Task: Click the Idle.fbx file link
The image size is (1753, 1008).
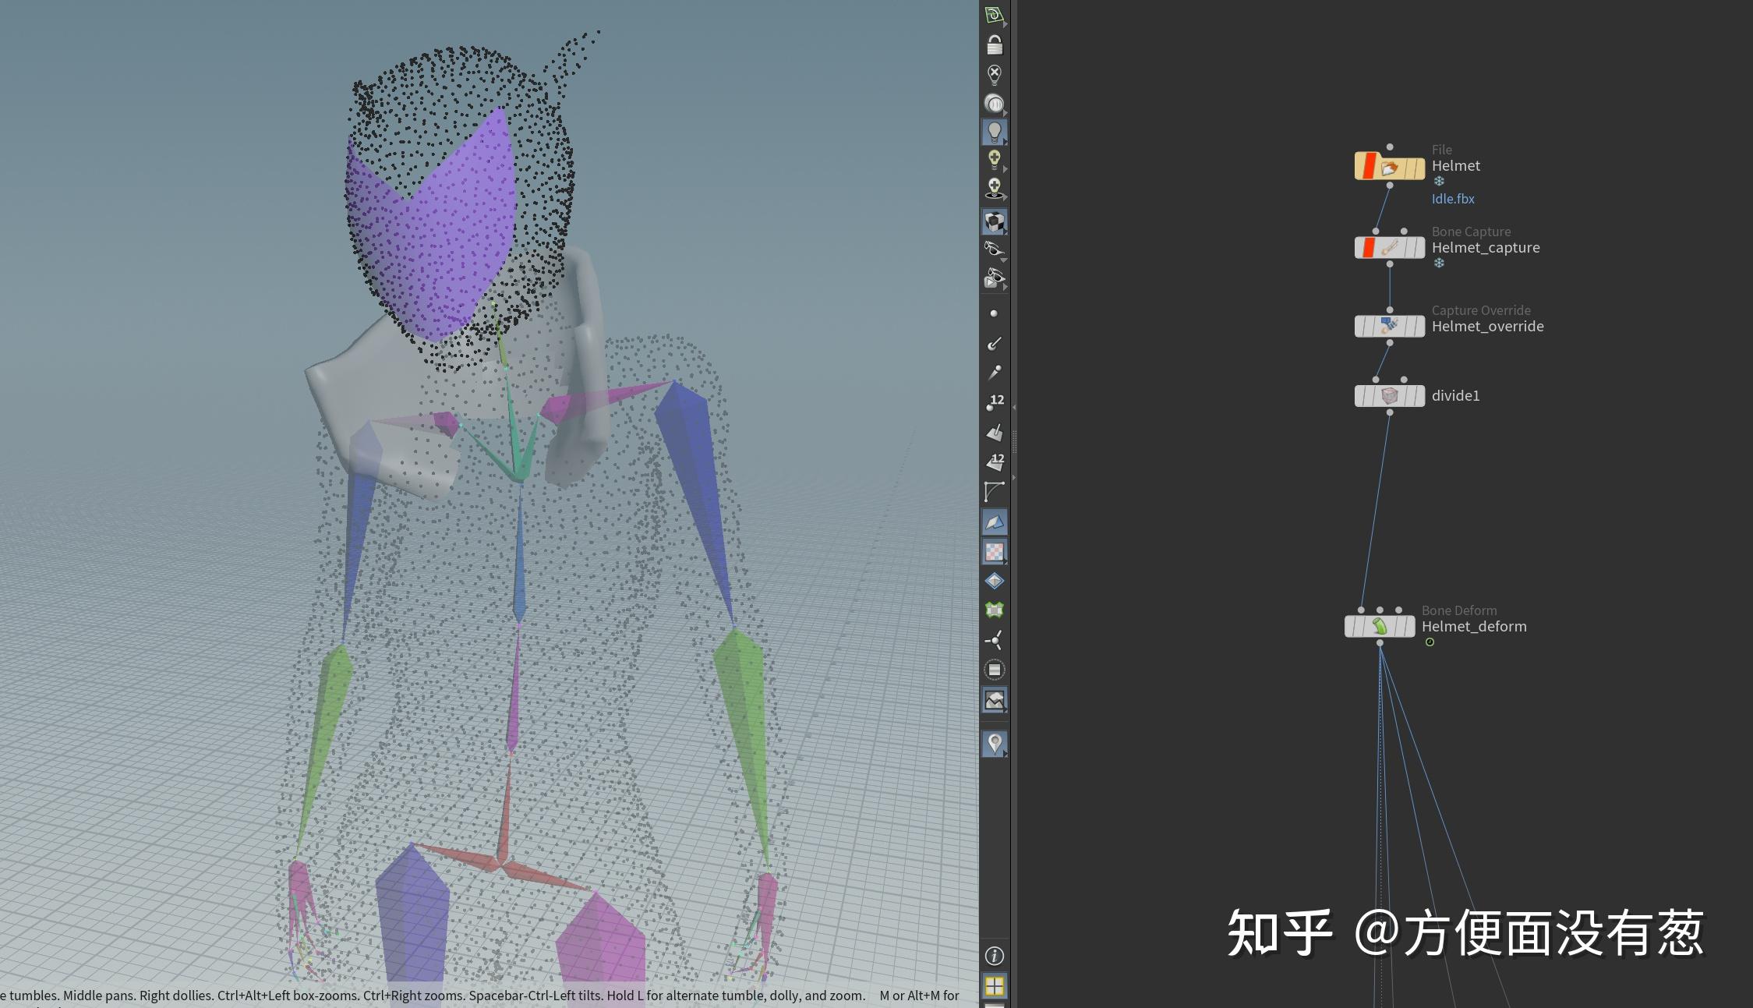Action: tap(1453, 199)
